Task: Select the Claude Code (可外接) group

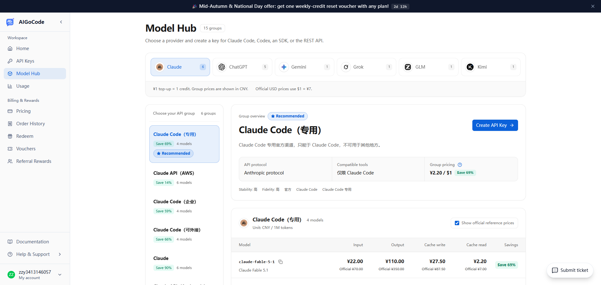Action: 184,234
